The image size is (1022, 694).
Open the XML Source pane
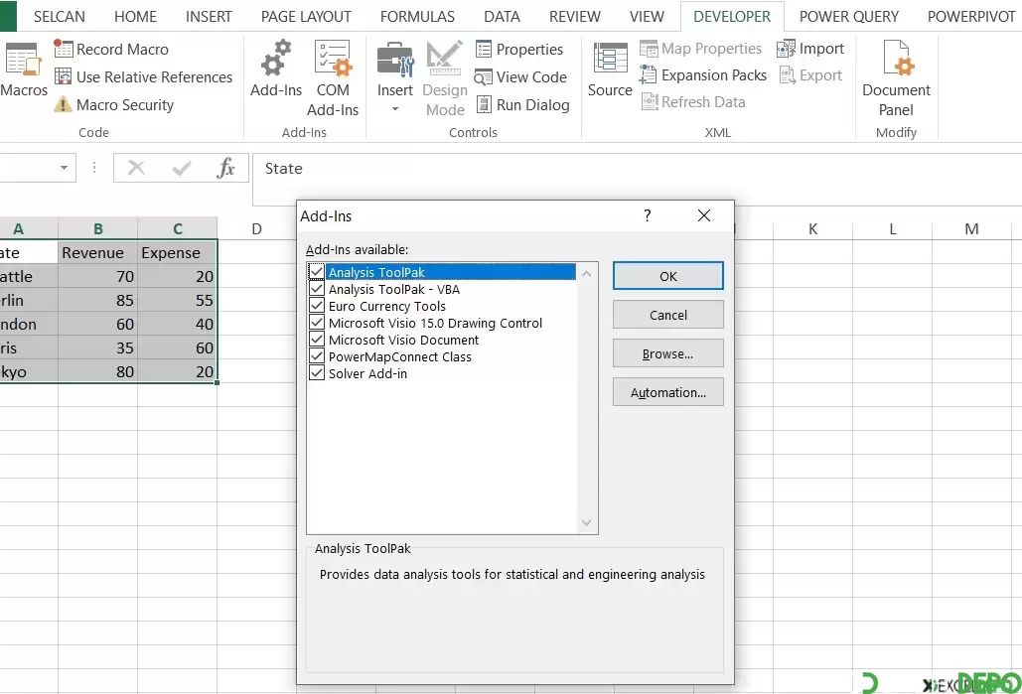(x=610, y=69)
